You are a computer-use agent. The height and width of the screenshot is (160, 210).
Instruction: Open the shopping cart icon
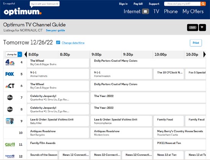[202, 27]
